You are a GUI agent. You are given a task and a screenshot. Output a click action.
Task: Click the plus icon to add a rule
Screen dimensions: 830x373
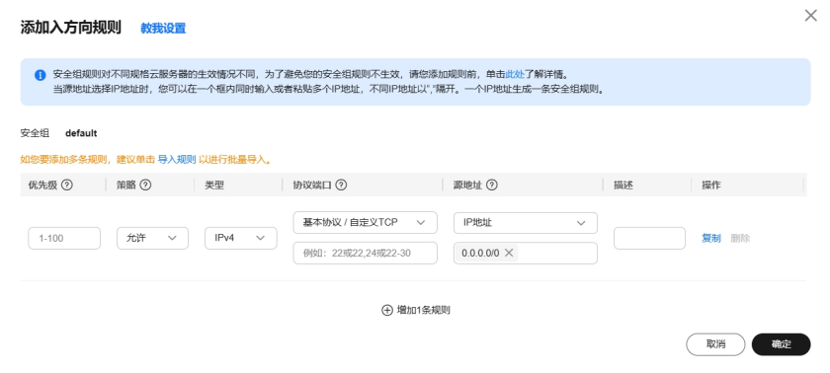[x=387, y=310]
